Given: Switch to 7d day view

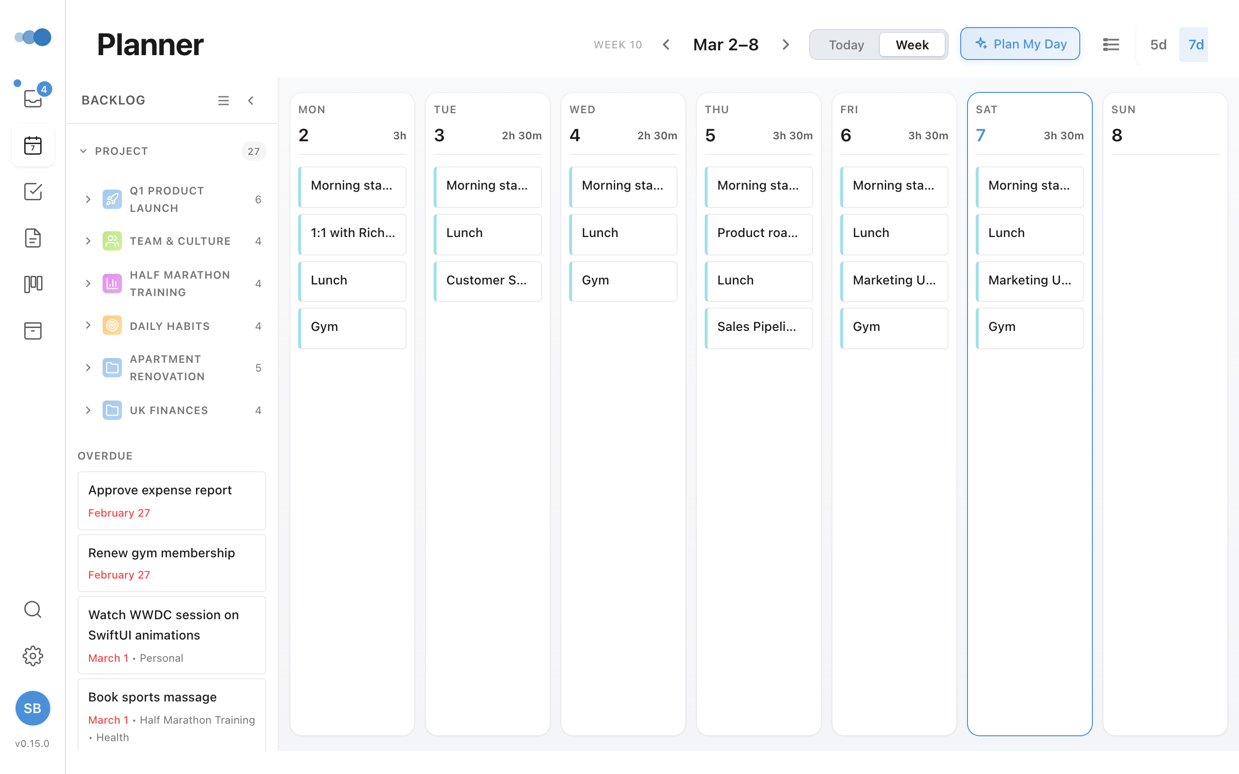Looking at the screenshot, I should [x=1195, y=45].
